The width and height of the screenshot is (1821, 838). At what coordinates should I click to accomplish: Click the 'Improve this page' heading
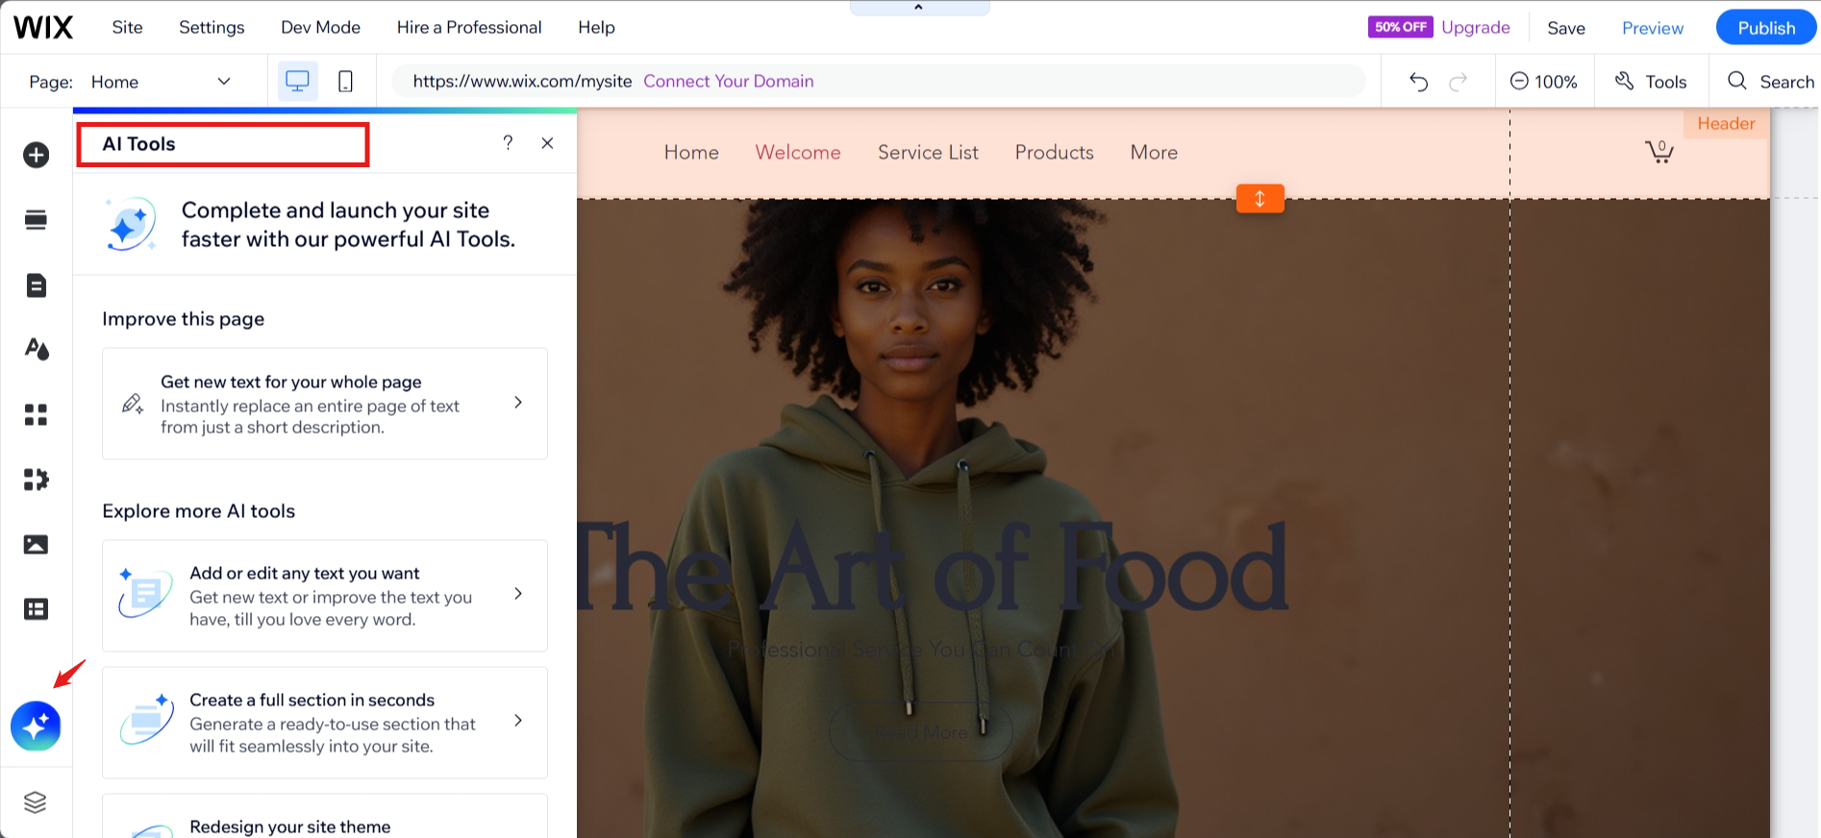[183, 319]
